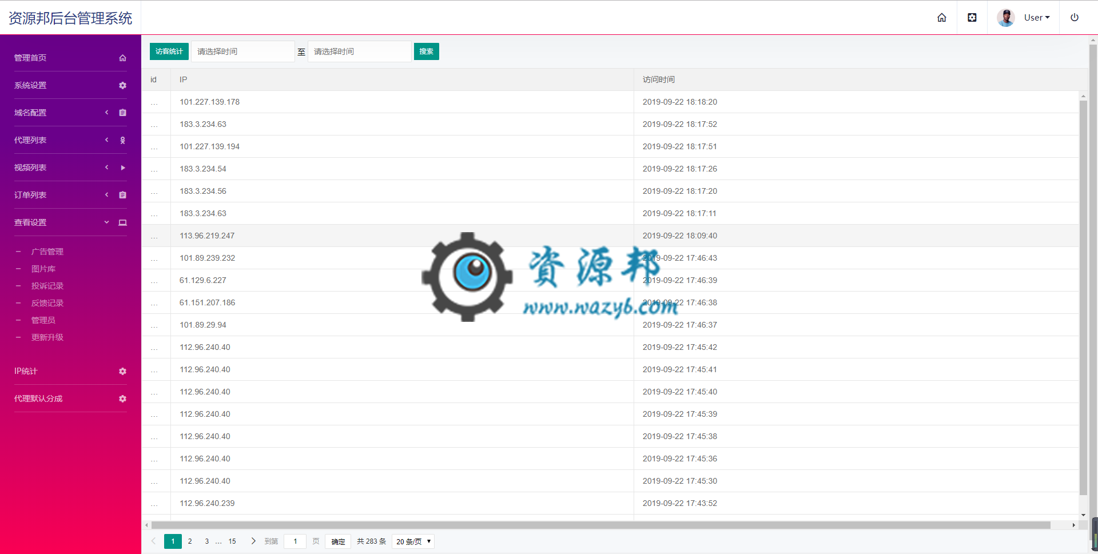Click the laptop icon beside 查看设置
This screenshot has width=1098, height=554.
(122, 222)
